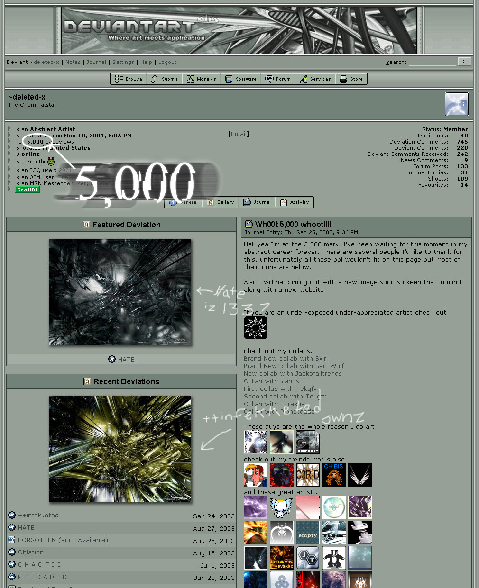Open the FORGOTTEN (Print Available) entry
This screenshot has width=479, height=588.
[x=63, y=540]
